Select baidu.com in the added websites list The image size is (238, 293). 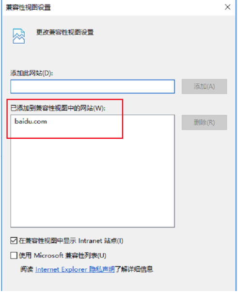(31, 121)
